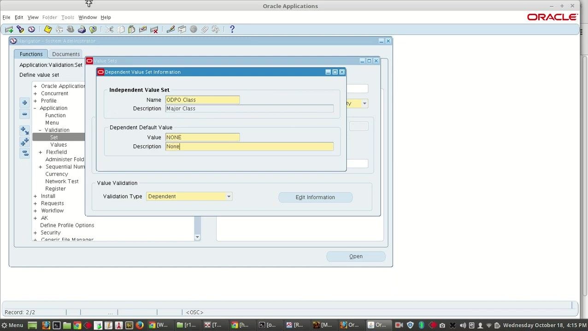Expand the Install tree node
This screenshot has height=331, width=588.
pyautogui.click(x=35, y=196)
